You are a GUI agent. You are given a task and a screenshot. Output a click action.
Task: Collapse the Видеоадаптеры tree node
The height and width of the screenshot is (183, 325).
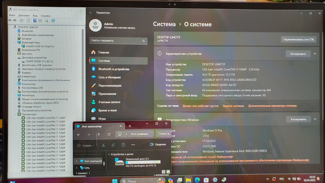pos(15,43)
